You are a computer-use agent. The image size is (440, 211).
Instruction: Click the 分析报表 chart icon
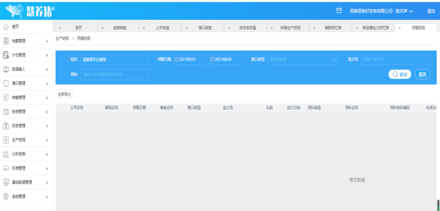click(6, 154)
